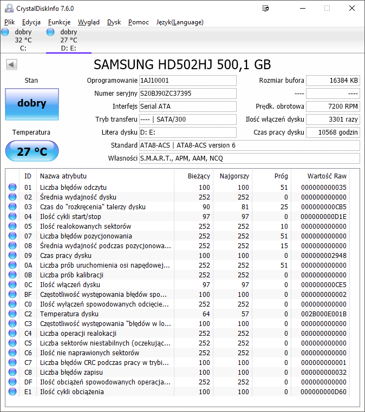365x412 pixels.
Task: Click the Własności features field
Action: pos(249,158)
